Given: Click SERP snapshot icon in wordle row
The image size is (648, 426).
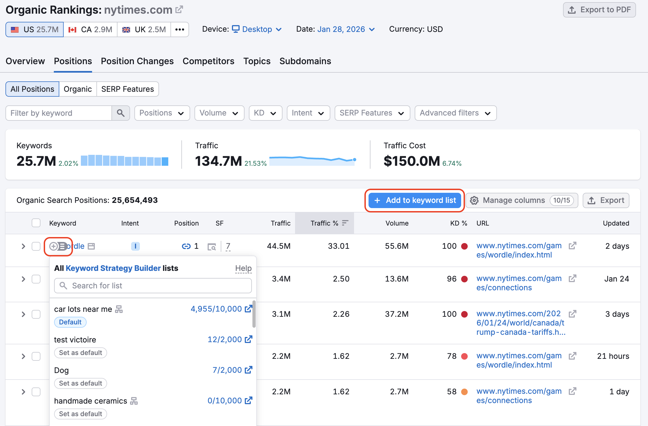Looking at the screenshot, I should pos(212,247).
